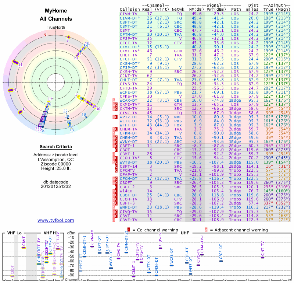The width and height of the screenshot is (294, 283).
Task: Open the www.tvfool.com link
Action: click(56, 220)
